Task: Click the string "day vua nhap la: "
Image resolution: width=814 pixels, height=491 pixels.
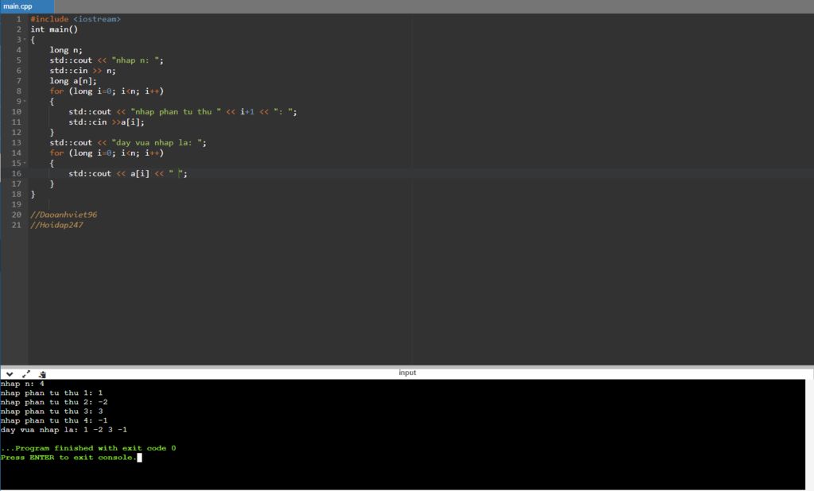Action: click(157, 143)
